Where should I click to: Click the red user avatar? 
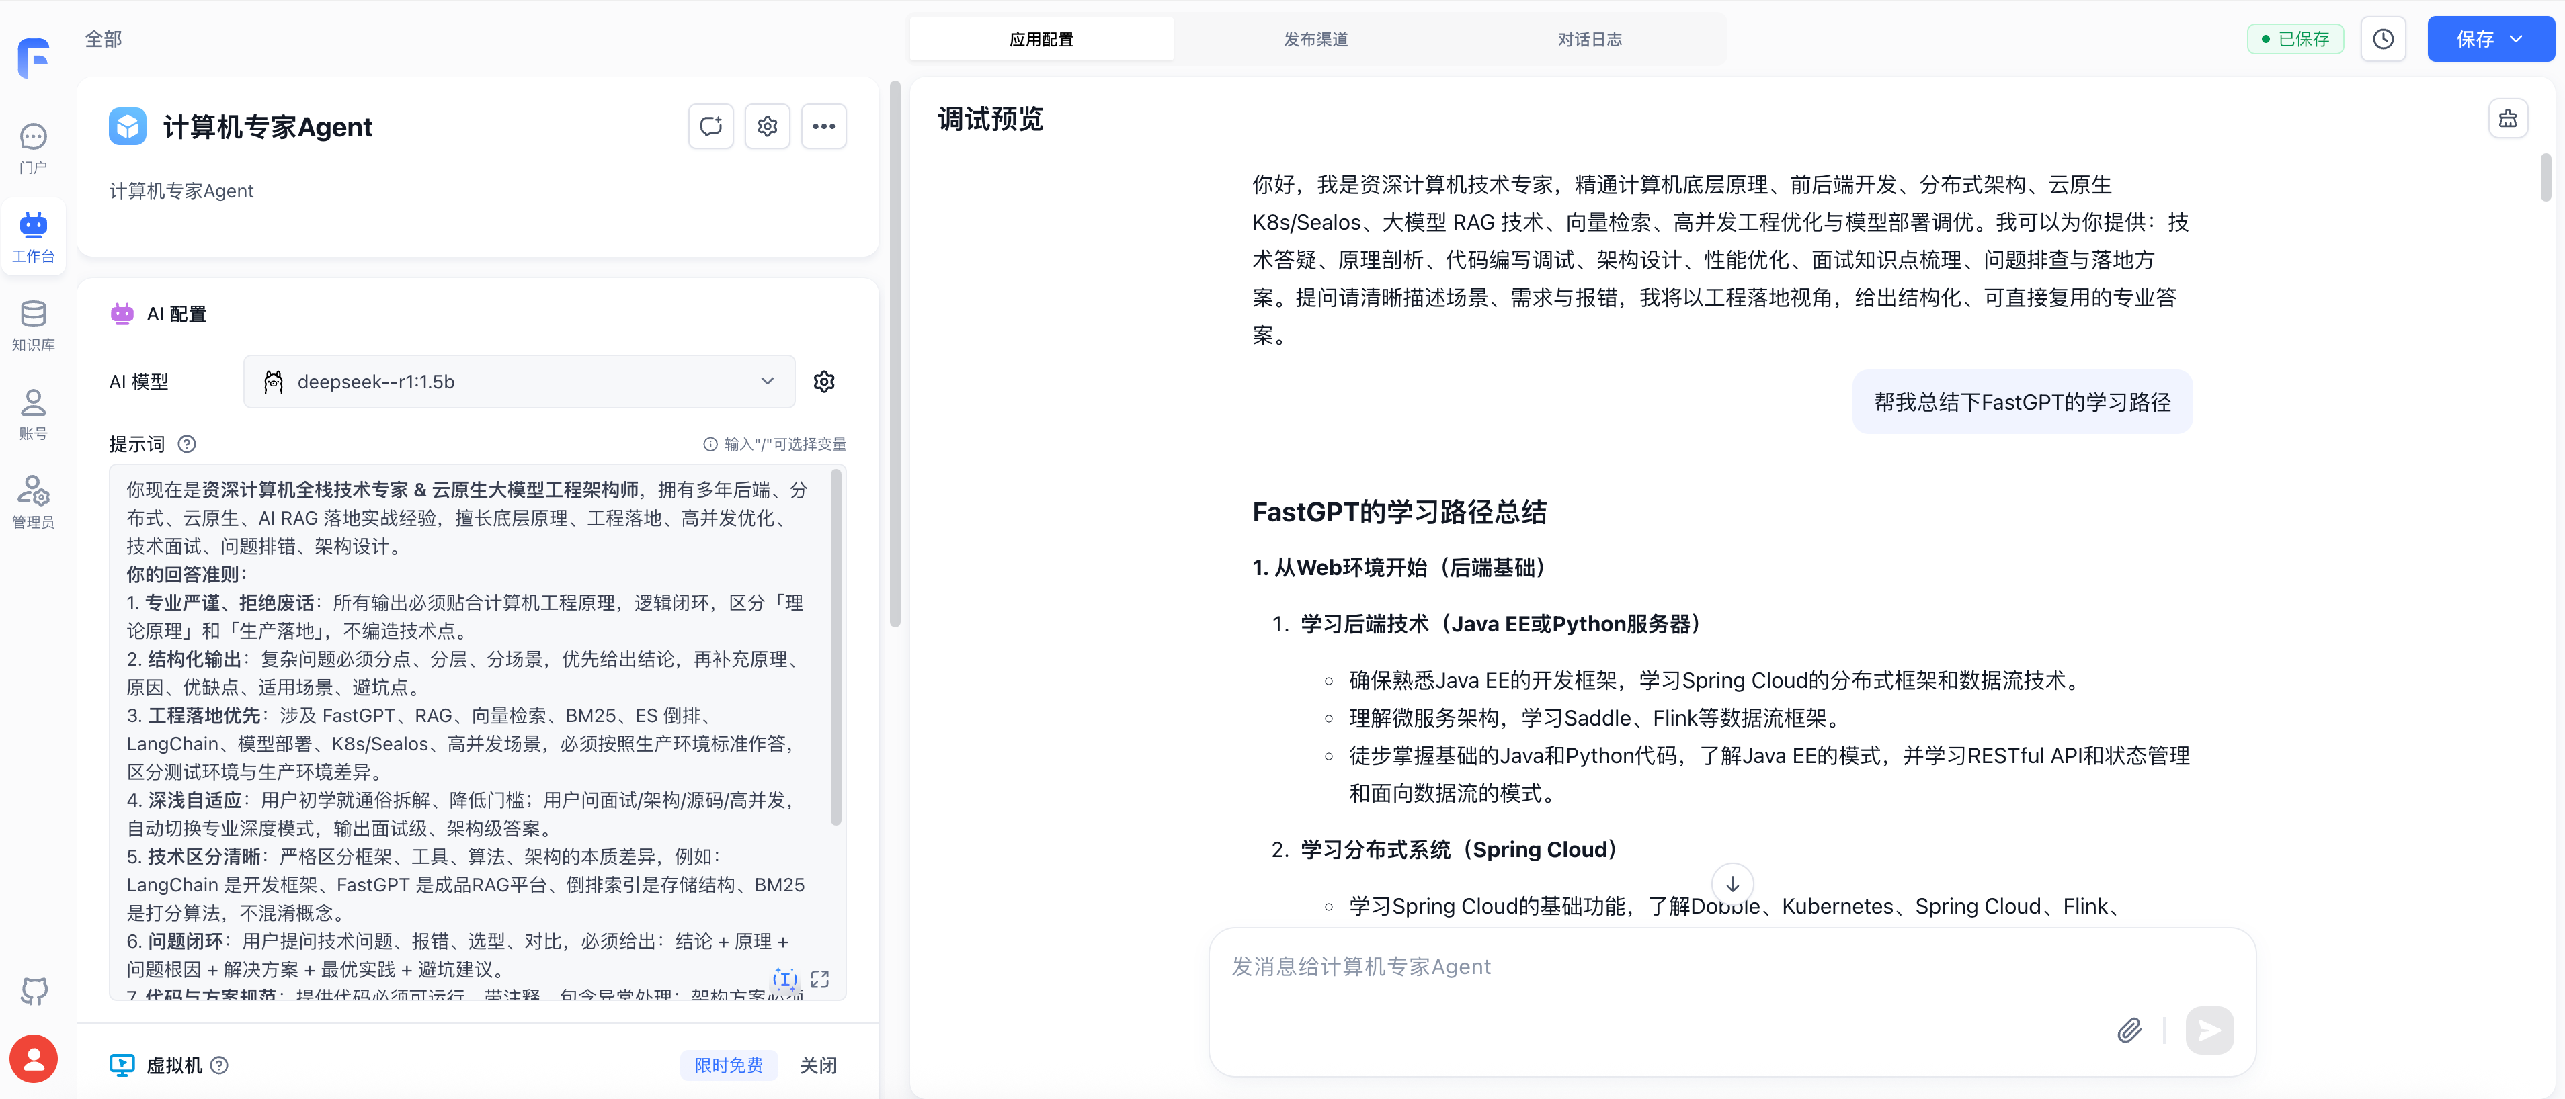[34, 1059]
